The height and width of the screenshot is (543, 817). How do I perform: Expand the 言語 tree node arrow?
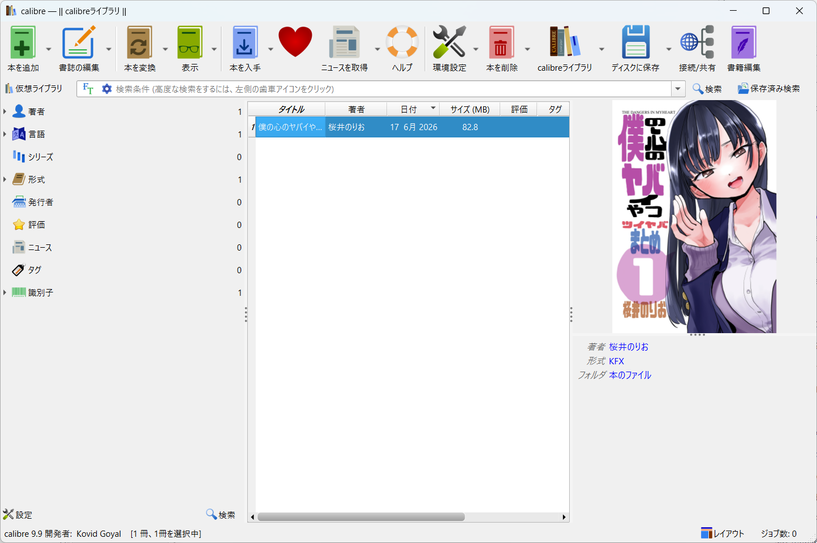5,134
